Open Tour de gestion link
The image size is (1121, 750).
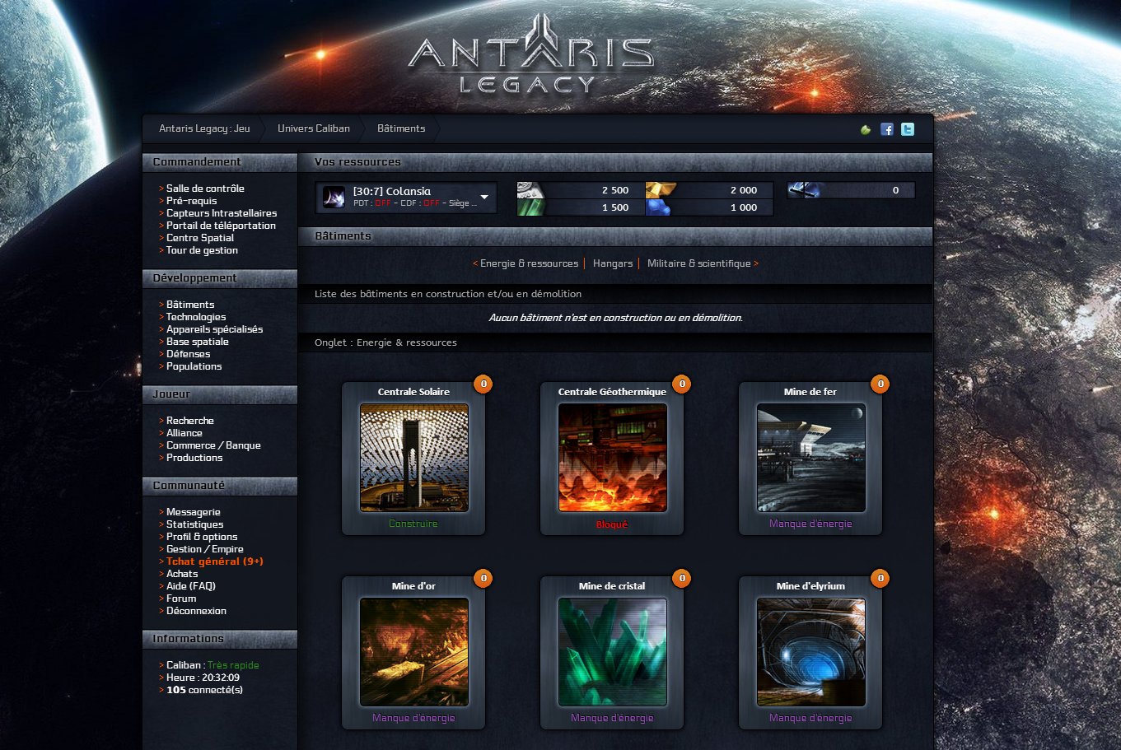tap(202, 250)
